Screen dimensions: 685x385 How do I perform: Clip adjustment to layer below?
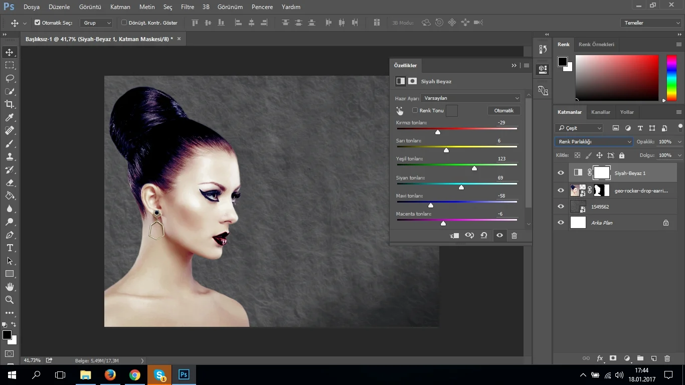(x=455, y=236)
